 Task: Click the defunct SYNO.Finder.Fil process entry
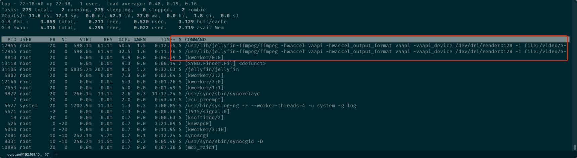tap(225, 64)
